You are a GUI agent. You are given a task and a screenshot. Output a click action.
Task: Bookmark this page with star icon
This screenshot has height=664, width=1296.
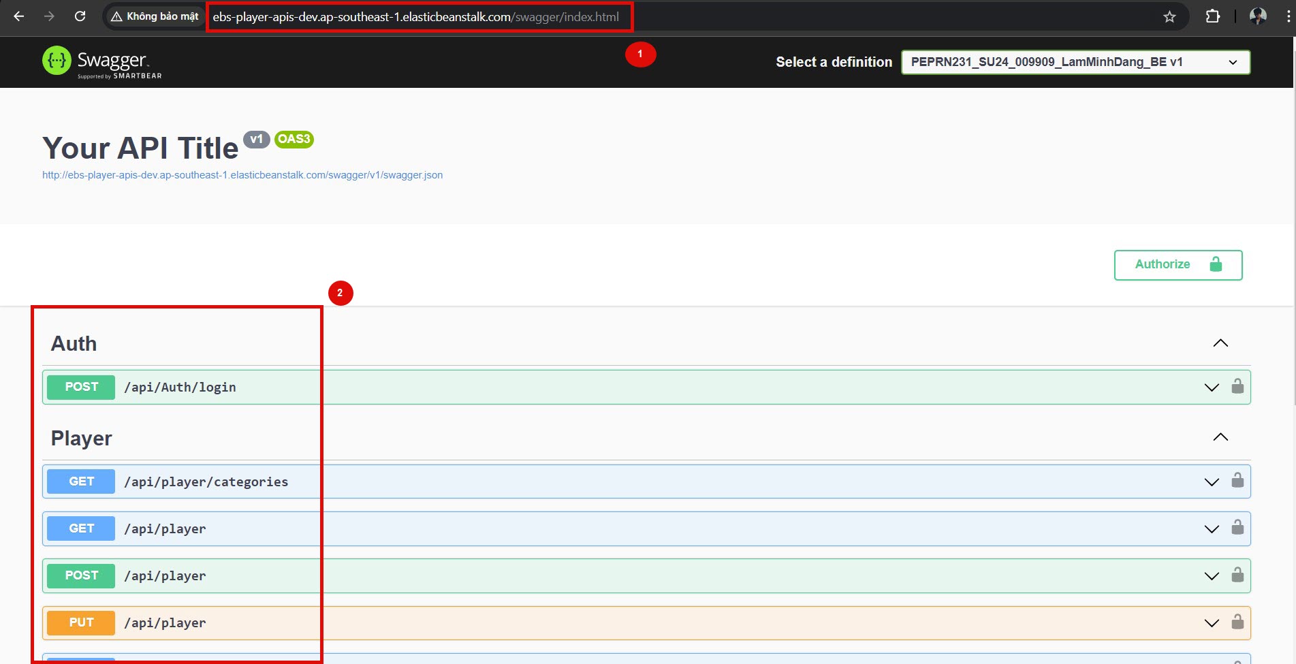[1169, 17]
